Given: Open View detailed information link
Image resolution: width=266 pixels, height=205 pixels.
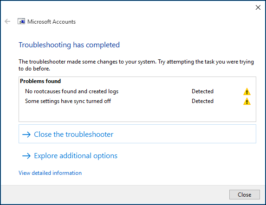Looking at the screenshot, I should click(x=50, y=173).
